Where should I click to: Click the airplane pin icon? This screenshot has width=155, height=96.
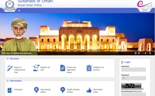click(36, 90)
